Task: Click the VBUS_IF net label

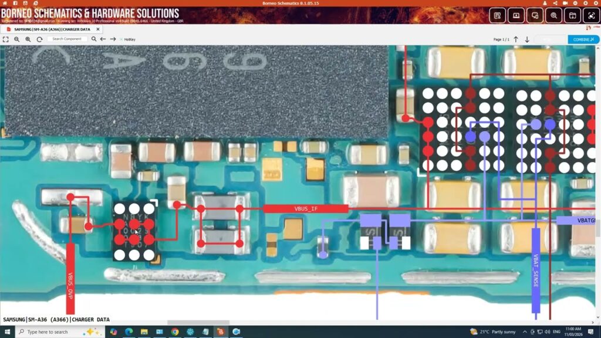Action: coord(305,208)
